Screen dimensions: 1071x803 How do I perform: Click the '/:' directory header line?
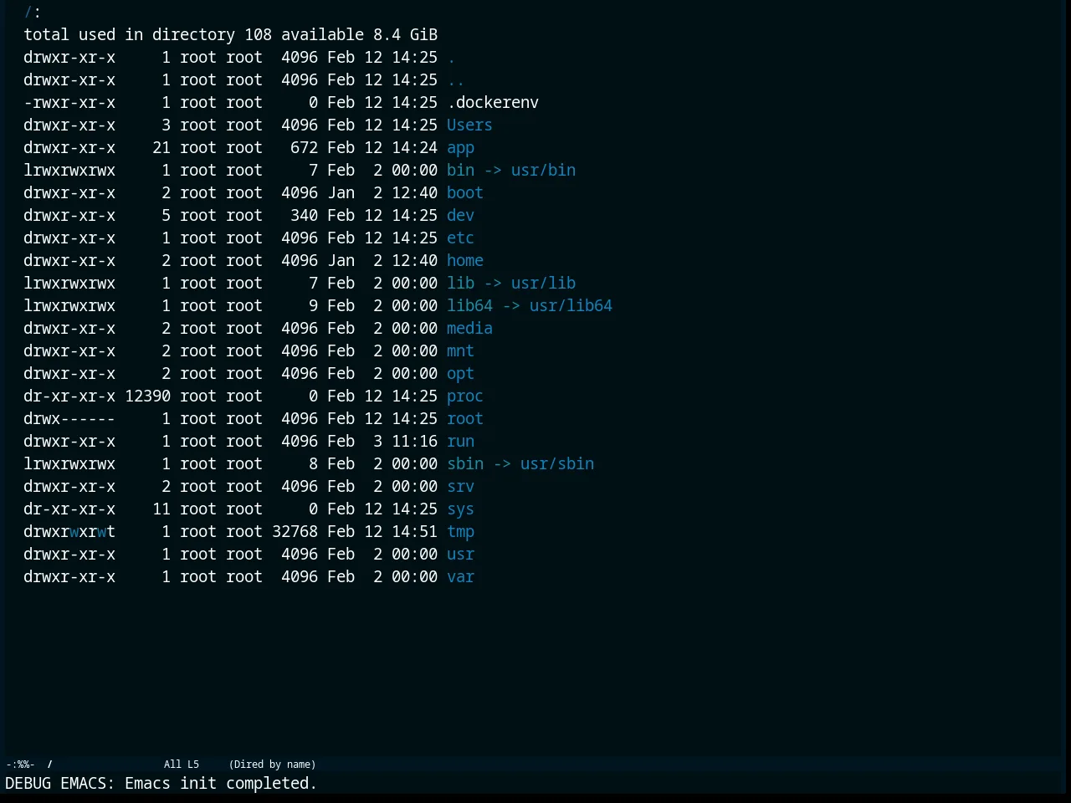click(x=33, y=13)
